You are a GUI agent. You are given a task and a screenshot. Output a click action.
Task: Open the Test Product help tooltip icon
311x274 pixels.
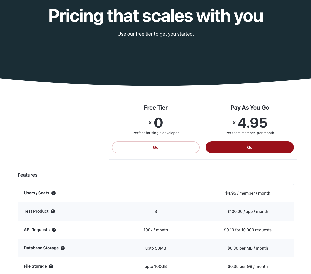(53, 211)
